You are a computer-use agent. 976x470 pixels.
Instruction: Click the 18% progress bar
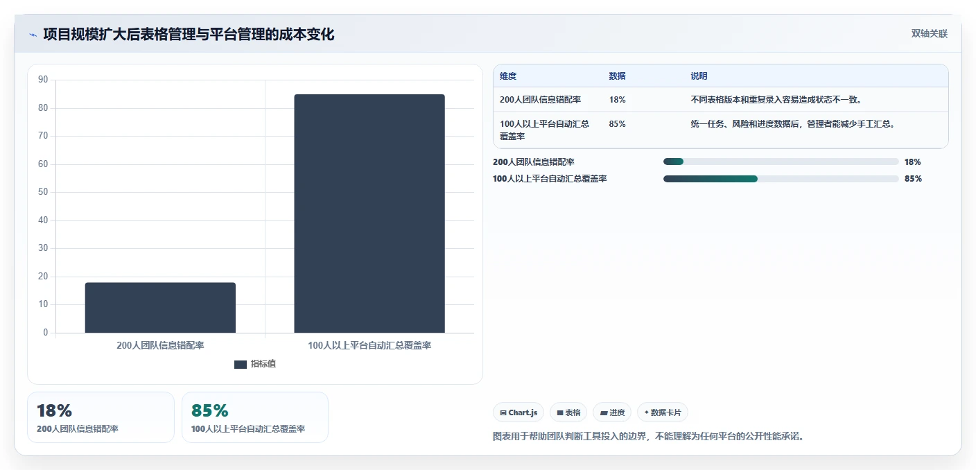click(x=781, y=162)
